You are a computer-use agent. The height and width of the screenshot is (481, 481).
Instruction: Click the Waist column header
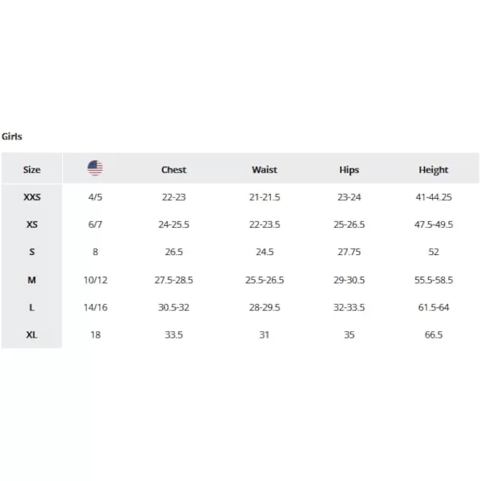click(265, 170)
